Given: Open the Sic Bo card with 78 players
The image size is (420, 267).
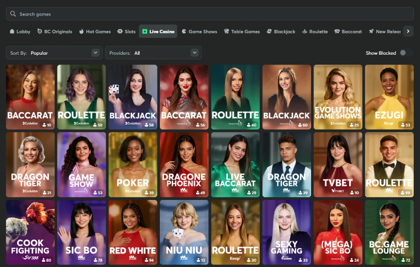Looking at the screenshot, I should (x=81, y=232).
